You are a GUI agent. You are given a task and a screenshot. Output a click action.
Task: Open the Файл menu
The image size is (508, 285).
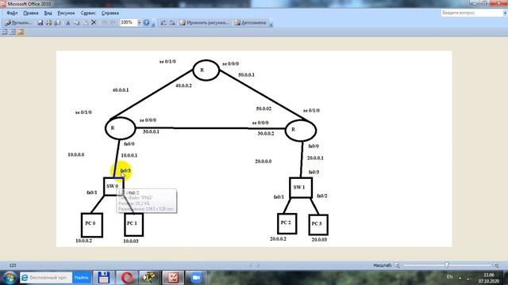tap(12, 13)
